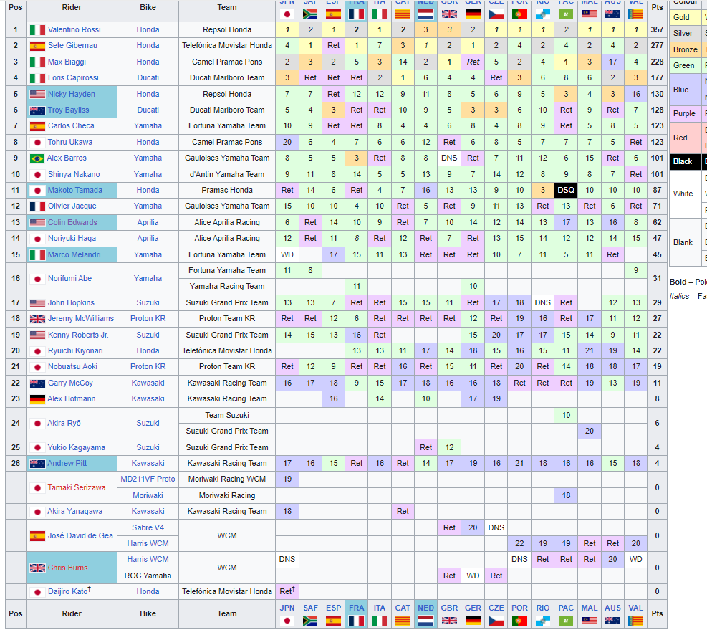Open the Moriwaki bike link

tap(148, 496)
